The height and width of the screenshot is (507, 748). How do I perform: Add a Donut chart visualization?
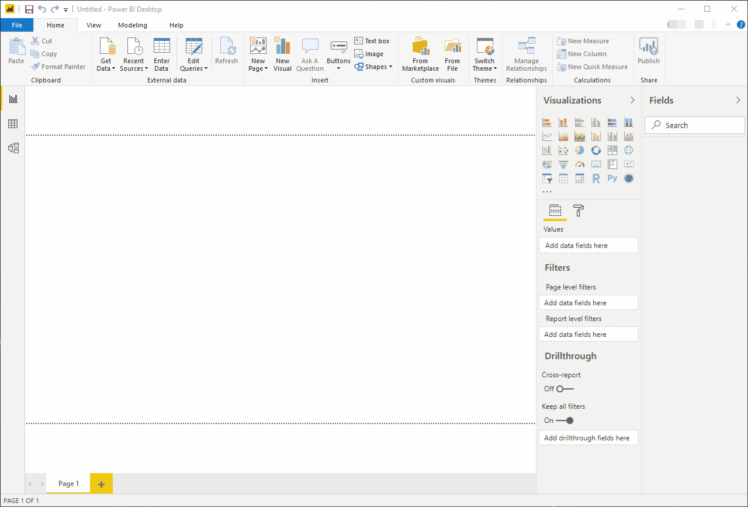[x=596, y=150]
